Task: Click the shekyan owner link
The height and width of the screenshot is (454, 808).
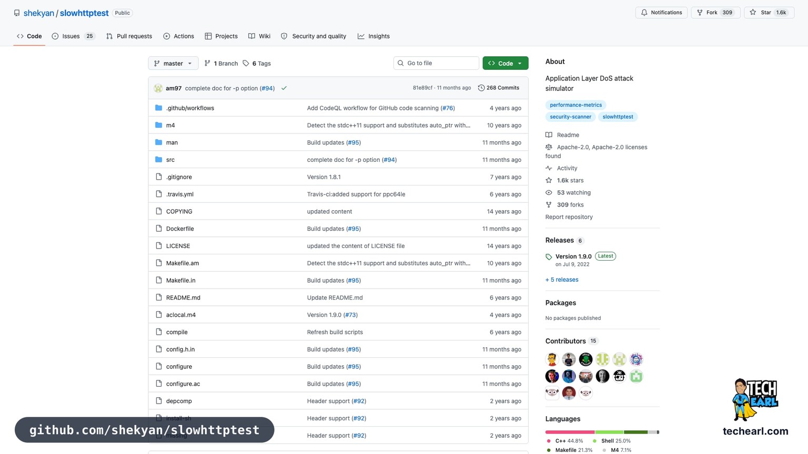Action: pos(39,13)
